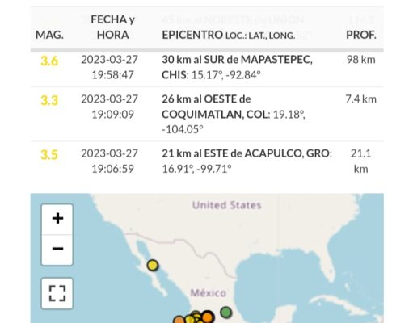
Task: Select green earthquake marker east of México
Action: click(225, 313)
